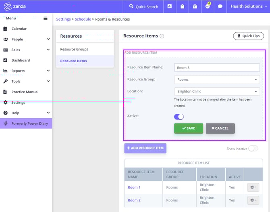
Task: Open gear actions menu for Room 2
Action: (253, 200)
